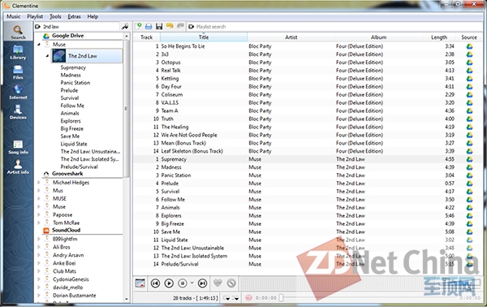This screenshot has height=307, width=487.
Task: Open the Artist info panel
Action: click(18, 166)
